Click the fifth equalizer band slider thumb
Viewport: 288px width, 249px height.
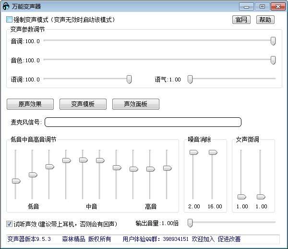(x=84, y=160)
